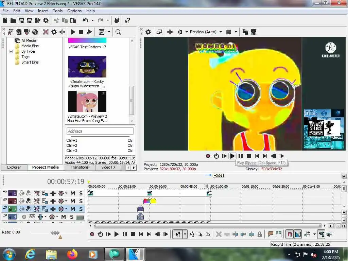348x261 pixels.
Task: Click the Undo arrow icon
Action: click(85, 20)
